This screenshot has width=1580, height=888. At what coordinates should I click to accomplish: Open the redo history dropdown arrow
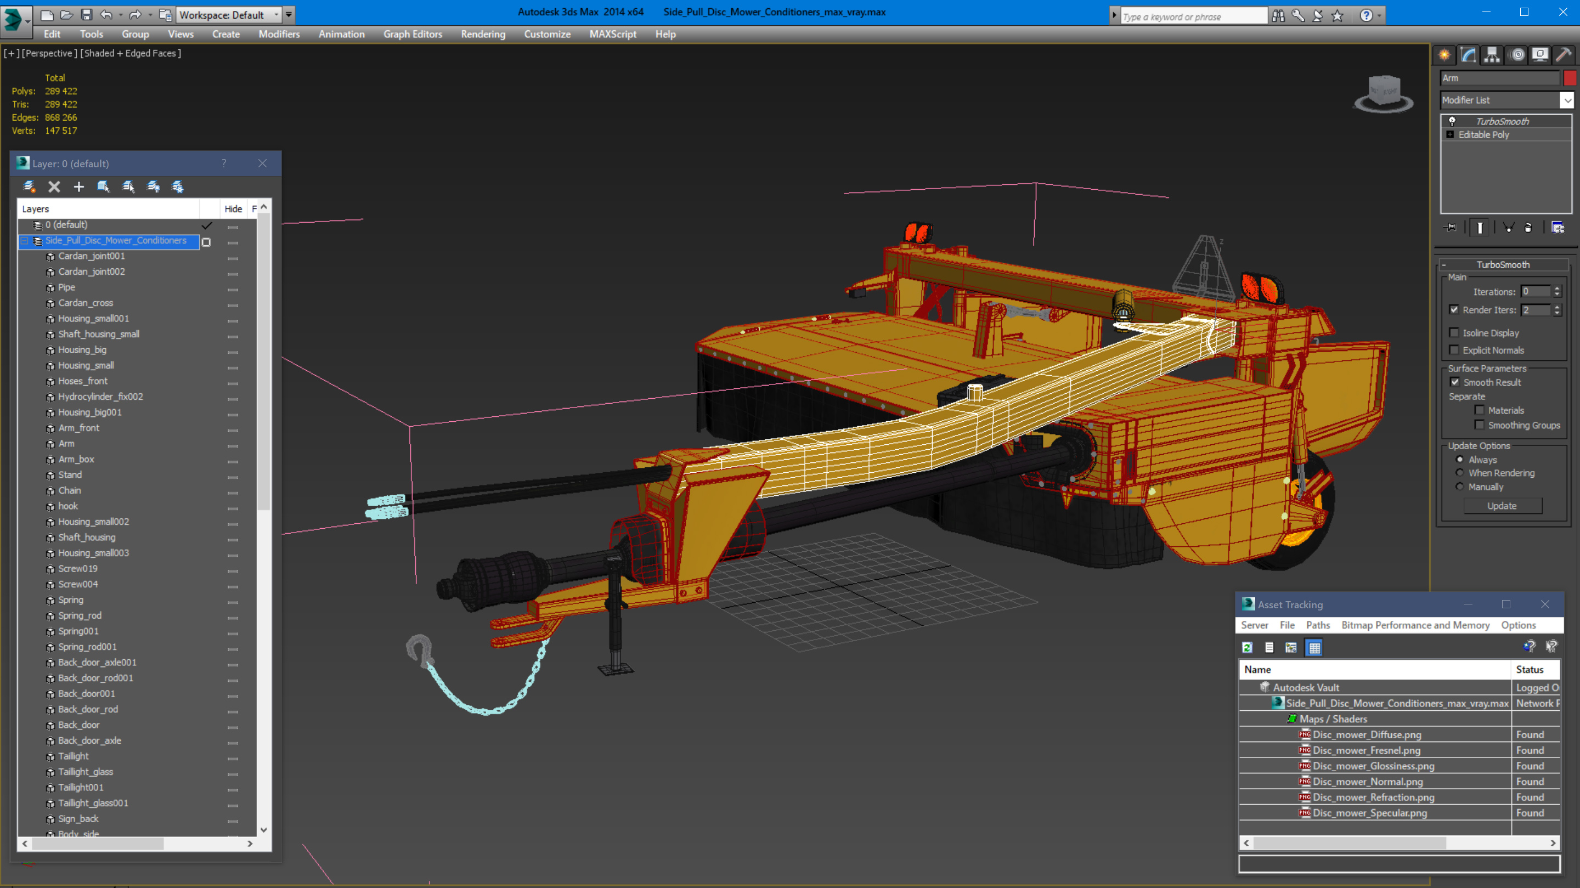tap(150, 15)
